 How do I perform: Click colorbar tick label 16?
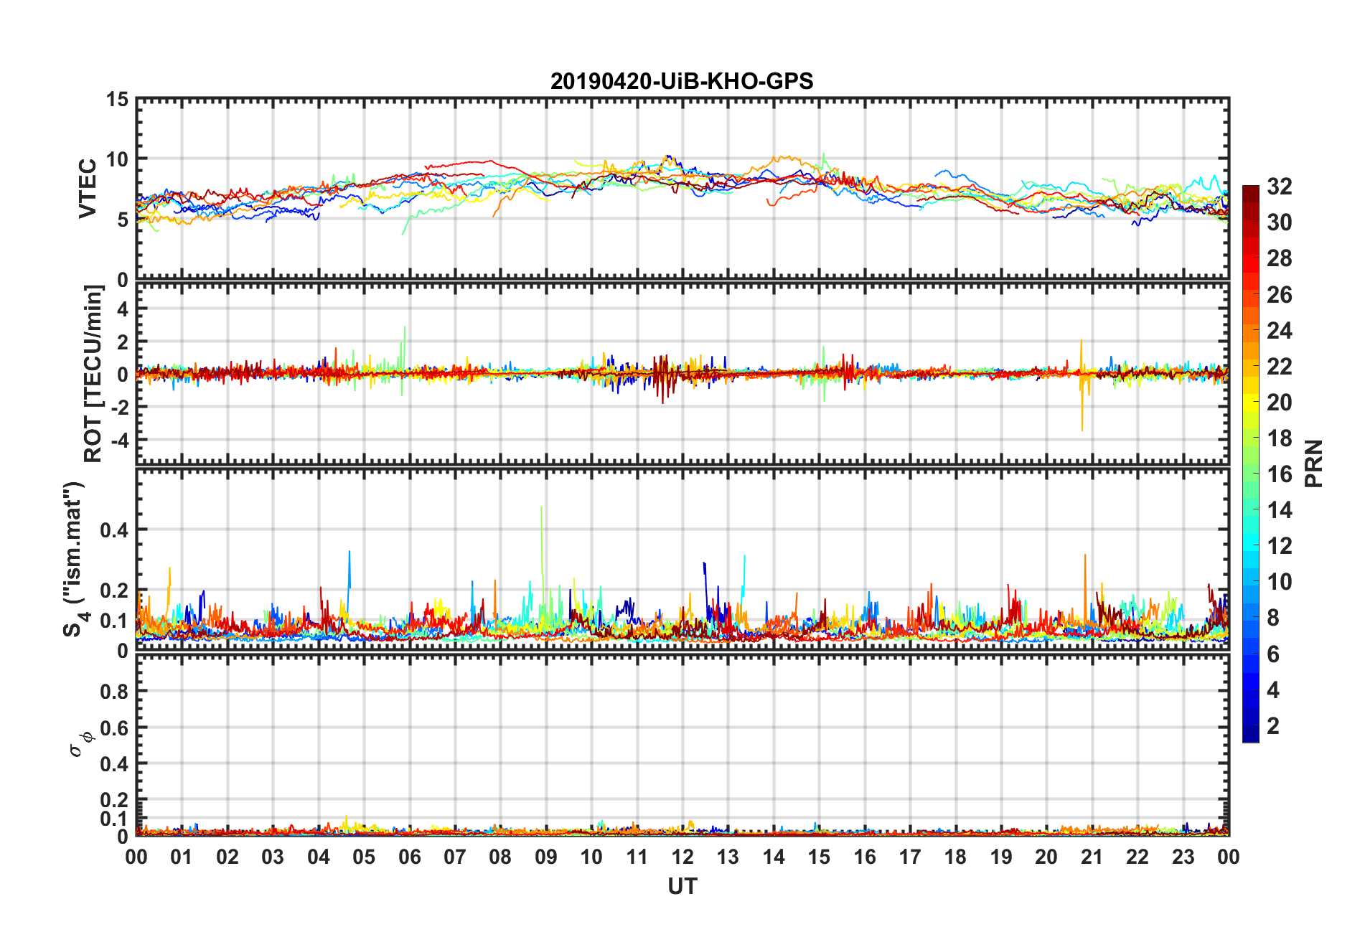pyautogui.click(x=1279, y=474)
